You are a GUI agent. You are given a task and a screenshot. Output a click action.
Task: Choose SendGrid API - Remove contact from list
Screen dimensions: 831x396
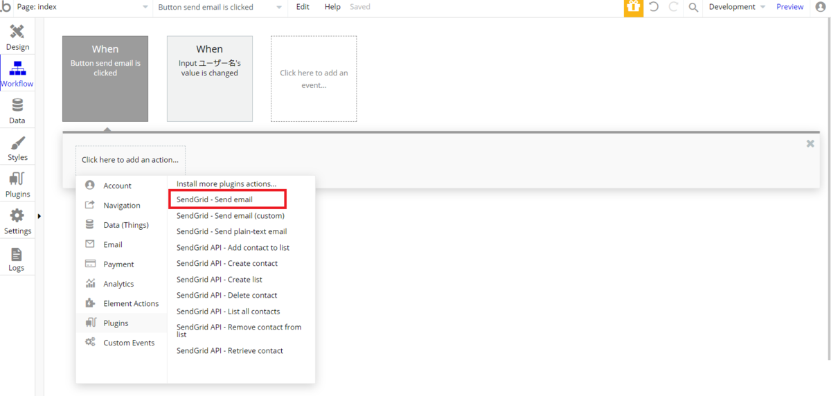click(239, 331)
